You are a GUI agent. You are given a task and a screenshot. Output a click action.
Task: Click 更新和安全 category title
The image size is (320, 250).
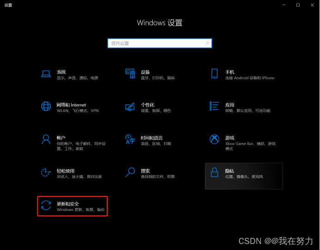68,204
